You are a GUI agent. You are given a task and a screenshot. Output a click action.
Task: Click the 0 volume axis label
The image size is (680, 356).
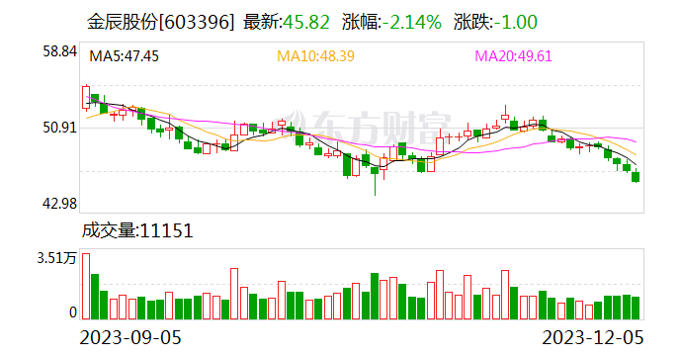click(73, 312)
